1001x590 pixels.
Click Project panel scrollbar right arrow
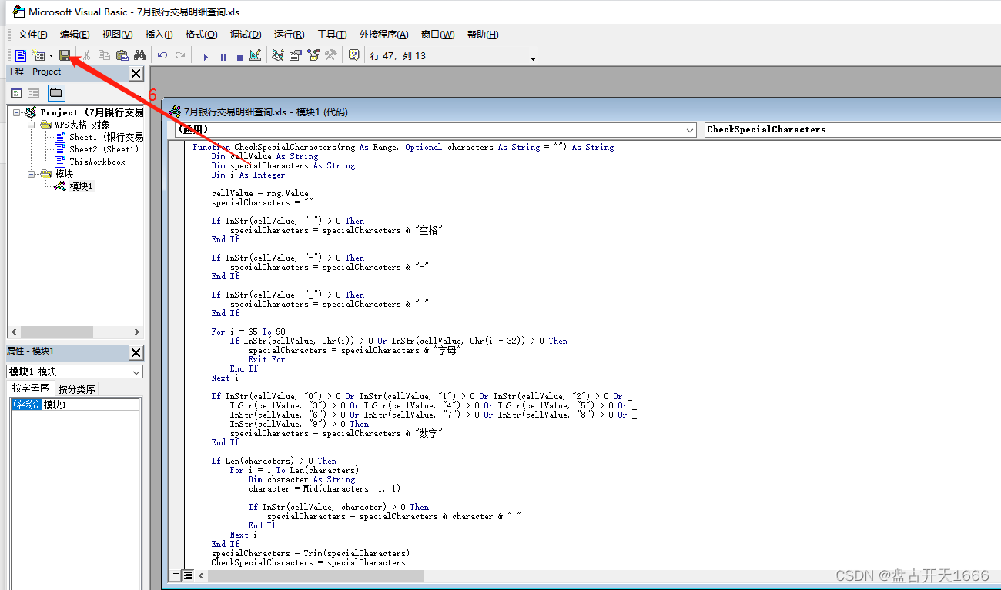coord(137,332)
